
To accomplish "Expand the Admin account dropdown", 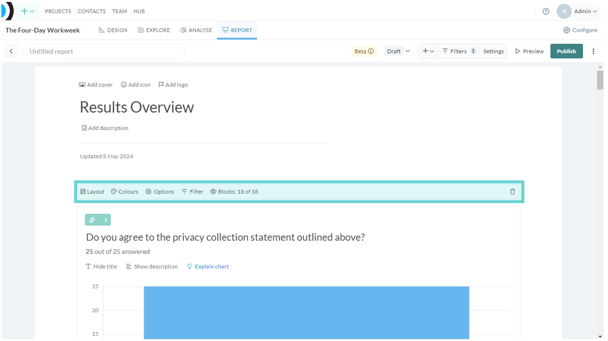I will point(586,11).
